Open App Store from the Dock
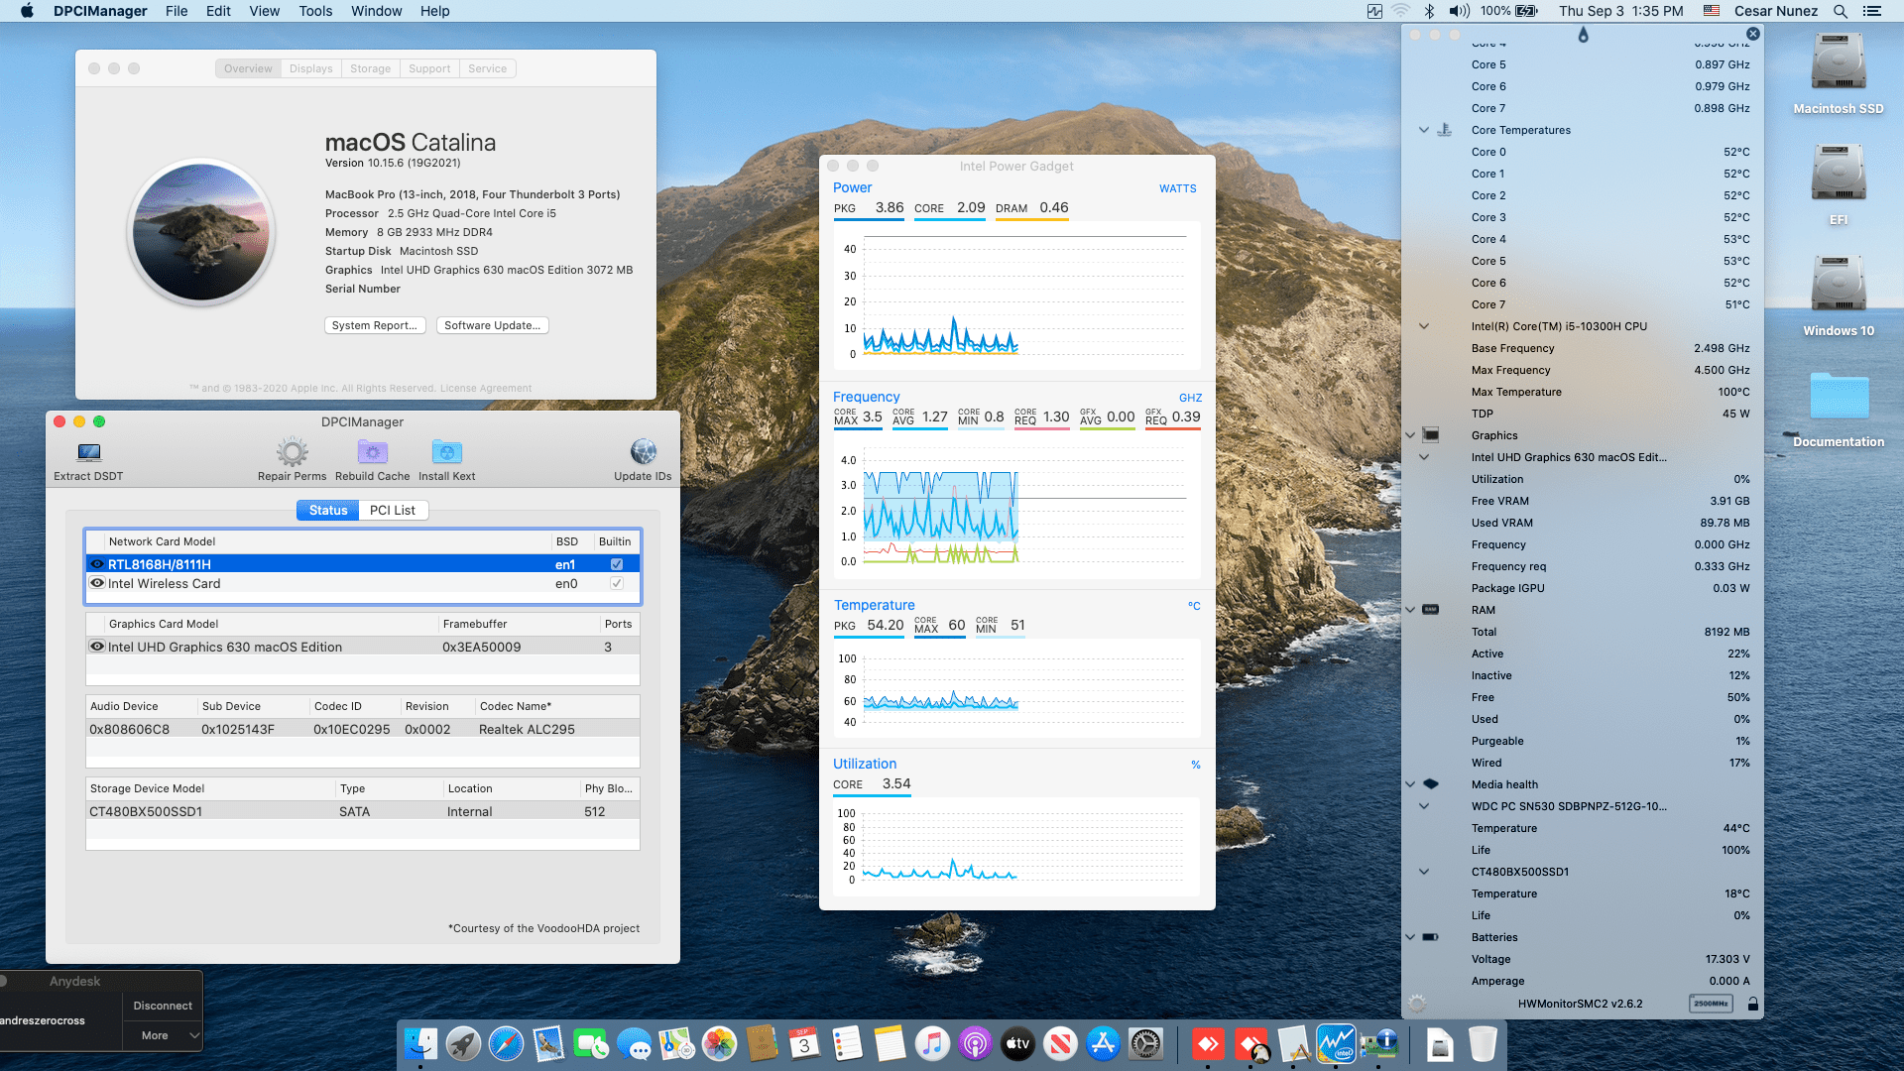The width and height of the screenshot is (1904, 1071). coord(1103,1043)
